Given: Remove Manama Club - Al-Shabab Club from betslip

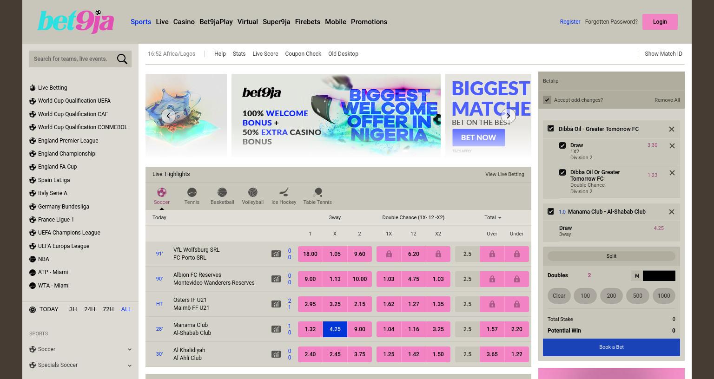Looking at the screenshot, I should (672, 212).
